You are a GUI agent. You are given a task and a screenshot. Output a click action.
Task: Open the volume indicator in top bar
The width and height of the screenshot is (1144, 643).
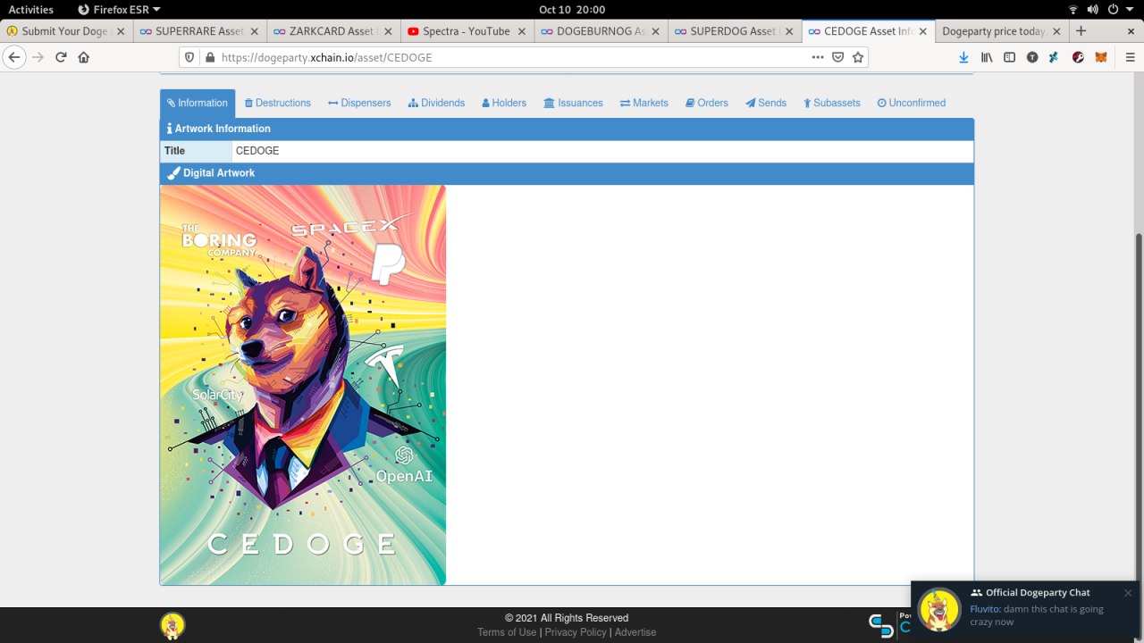[1092, 10]
